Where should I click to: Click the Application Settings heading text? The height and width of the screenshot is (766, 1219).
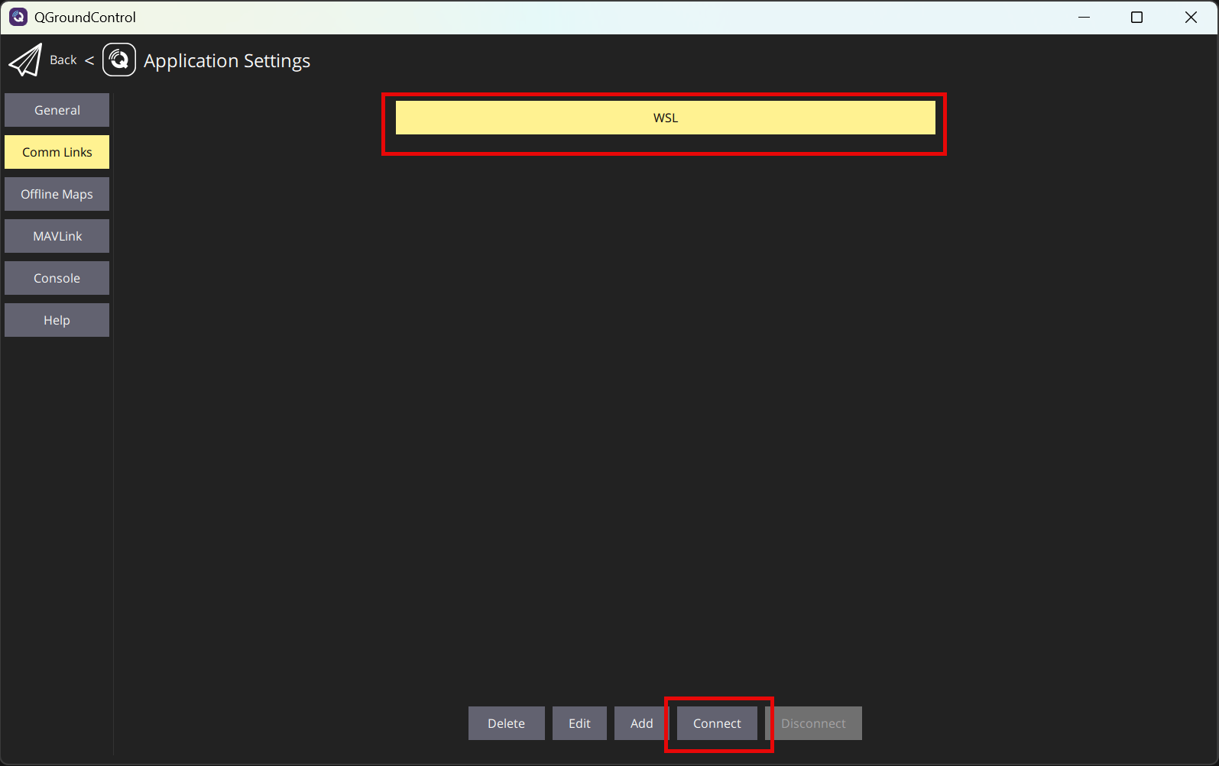point(227,60)
